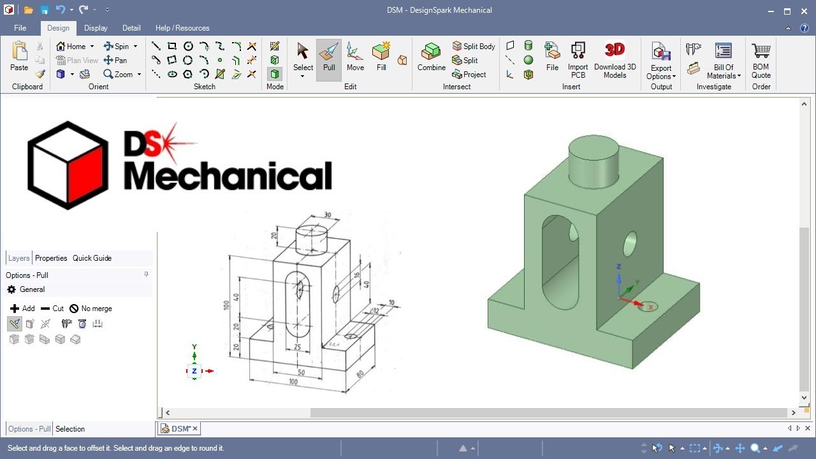Open BOM Quote
Image resolution: width=816 pixels, height=459 pixels.
(761, 59)
